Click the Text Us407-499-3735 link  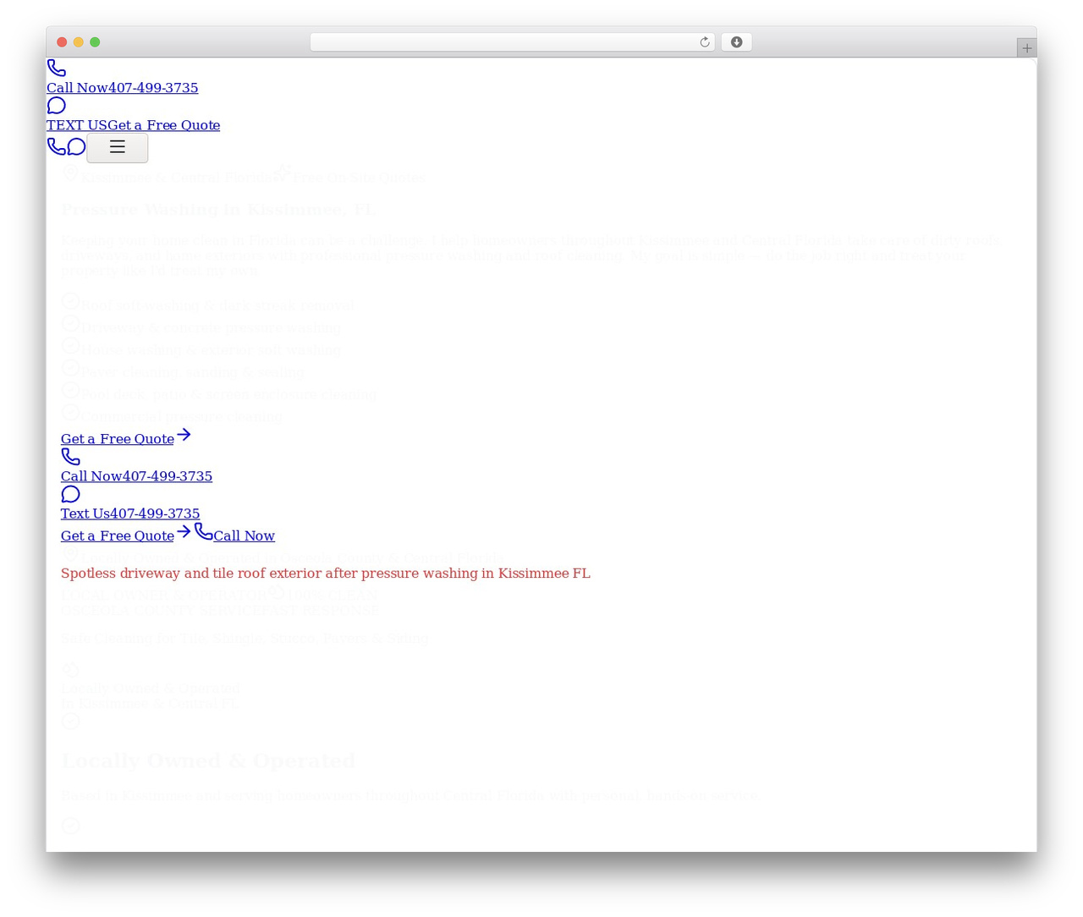click(x=130, y=513)
